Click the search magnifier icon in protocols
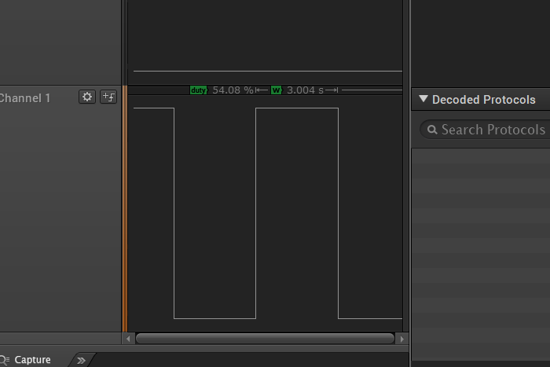Screen dimensions: 550x367 coord(432,130)
